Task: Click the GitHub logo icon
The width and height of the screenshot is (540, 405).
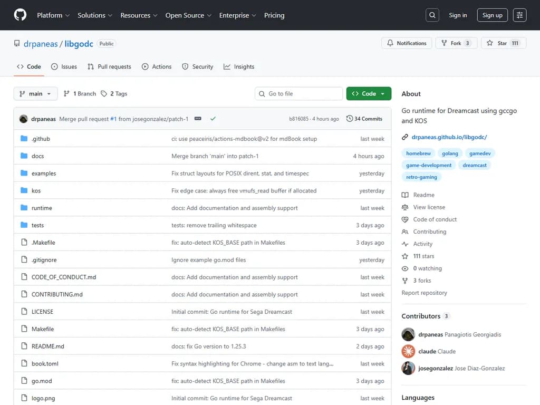Action: click(x=20, y=15)
